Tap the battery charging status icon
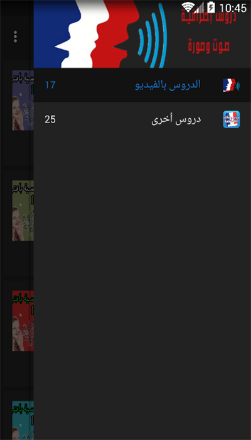 pyautogui.click(x=211, y=8)
